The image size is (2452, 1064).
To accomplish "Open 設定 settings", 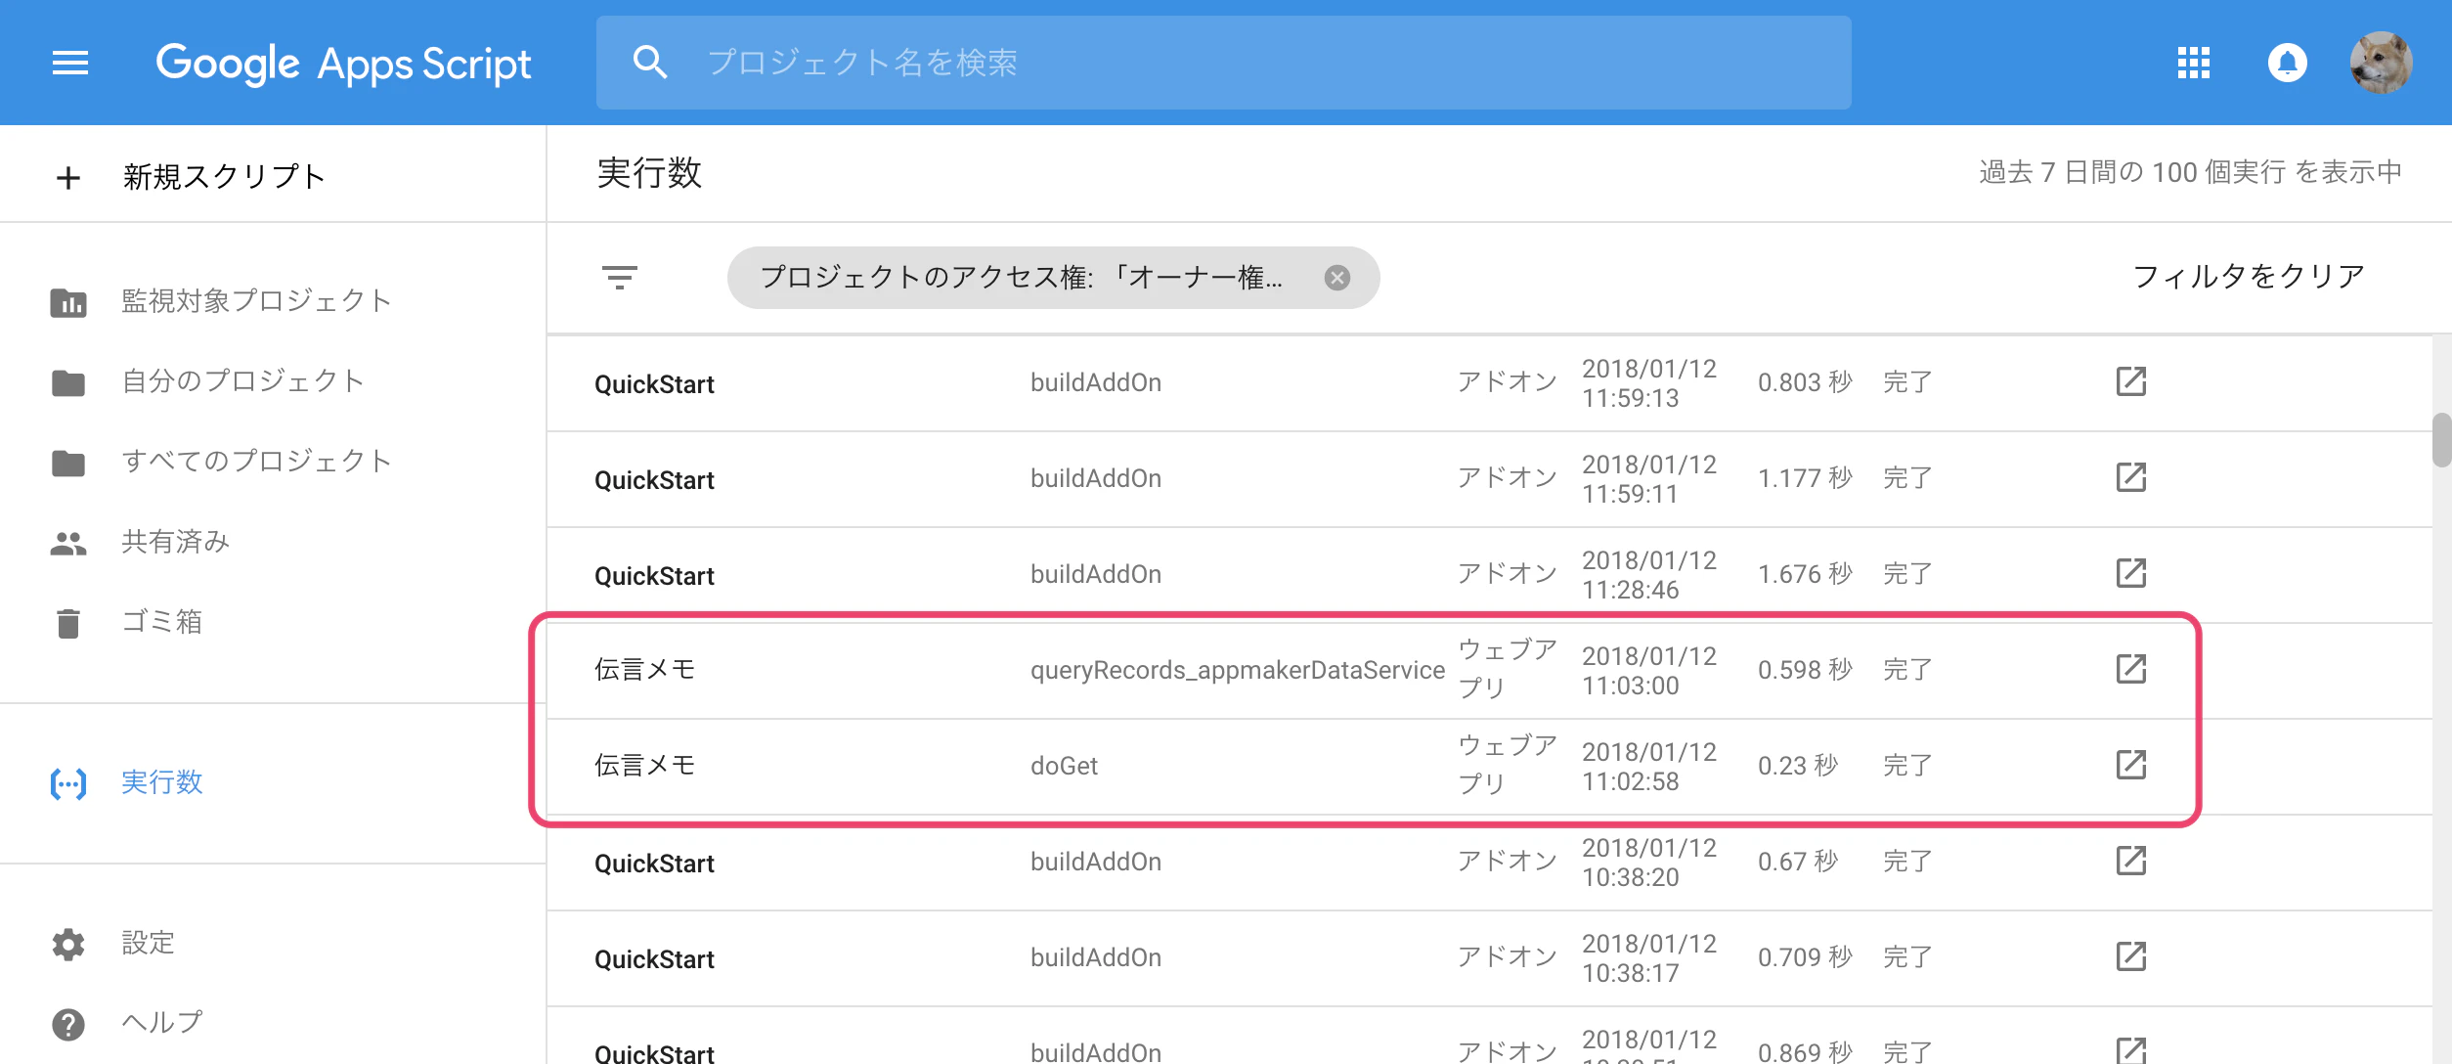I will coord(148,943).
